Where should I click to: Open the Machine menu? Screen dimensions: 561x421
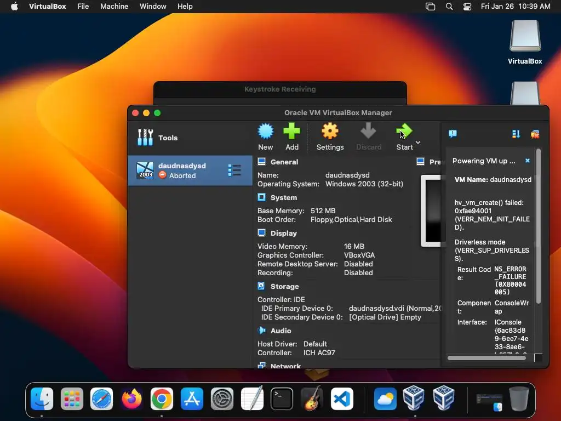[114, 7]
